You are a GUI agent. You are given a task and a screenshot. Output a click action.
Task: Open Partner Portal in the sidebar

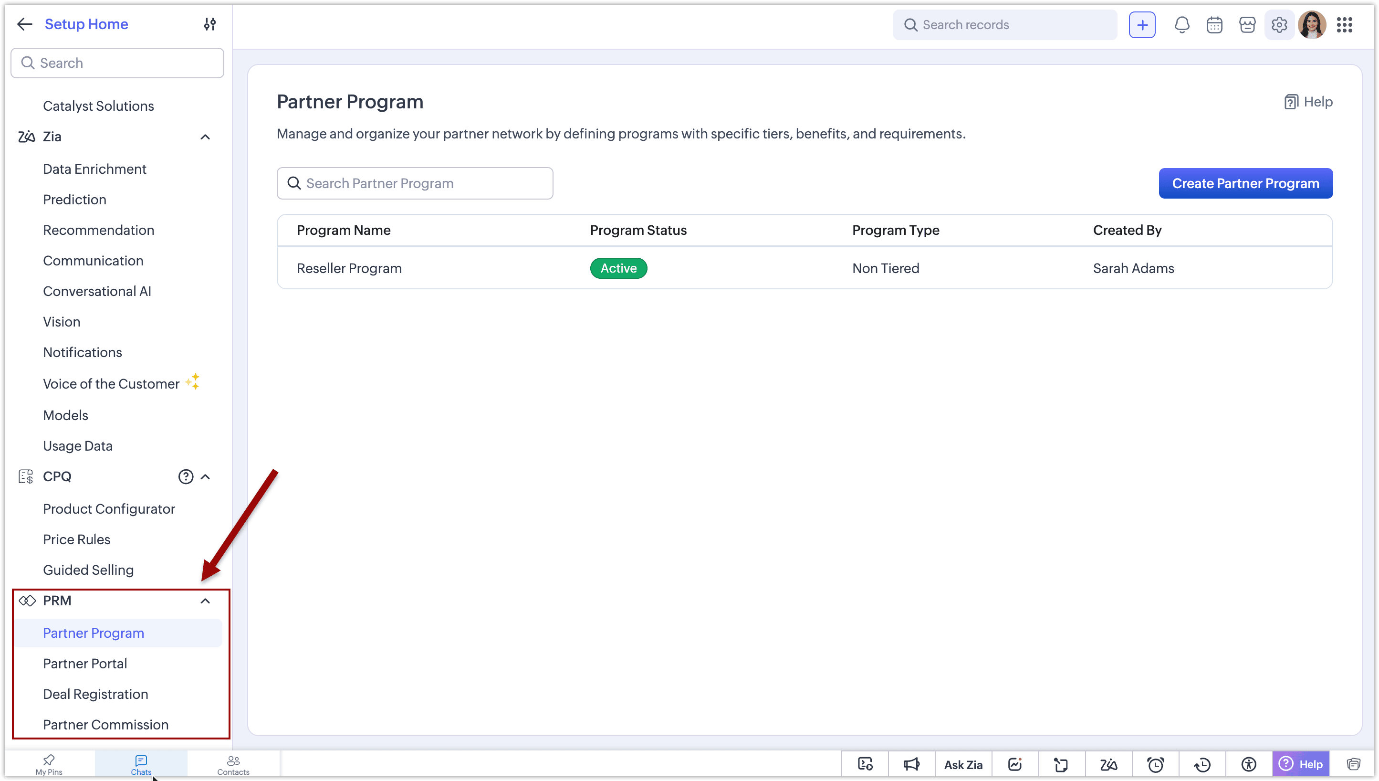(x=85, y=664)
